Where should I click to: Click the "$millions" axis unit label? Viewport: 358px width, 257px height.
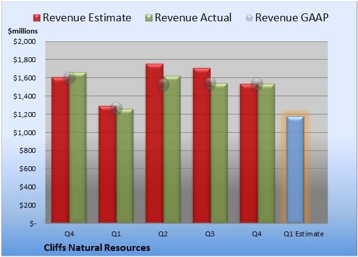[x=23, y=31]
